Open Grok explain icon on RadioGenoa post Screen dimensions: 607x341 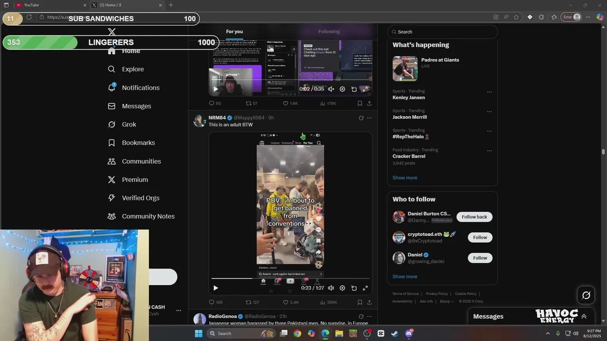[361, 316]
